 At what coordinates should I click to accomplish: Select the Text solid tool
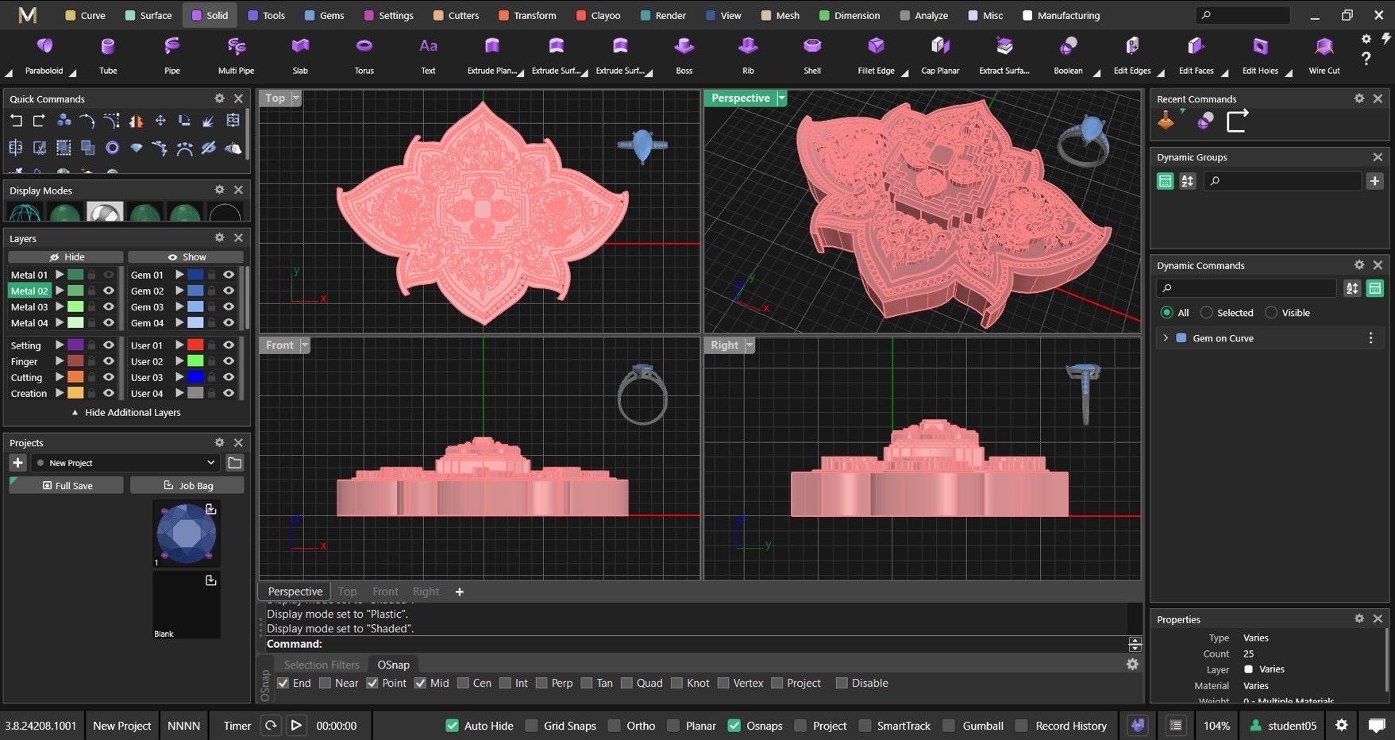pos(428,55)
